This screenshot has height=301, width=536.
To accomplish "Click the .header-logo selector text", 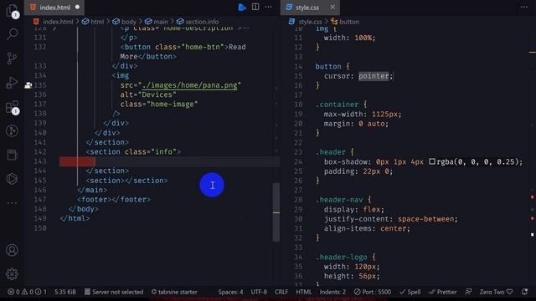I will click(x=341, y=257).
